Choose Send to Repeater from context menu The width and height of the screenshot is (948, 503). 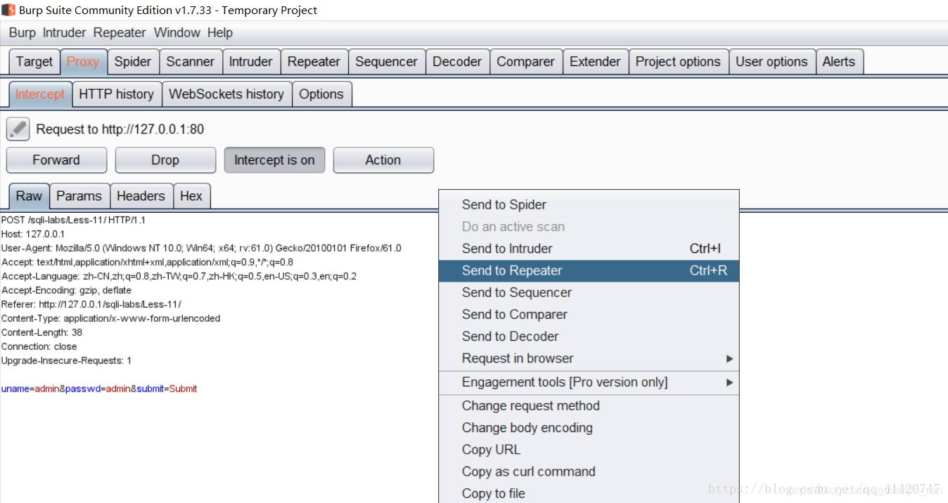[589, 270]
